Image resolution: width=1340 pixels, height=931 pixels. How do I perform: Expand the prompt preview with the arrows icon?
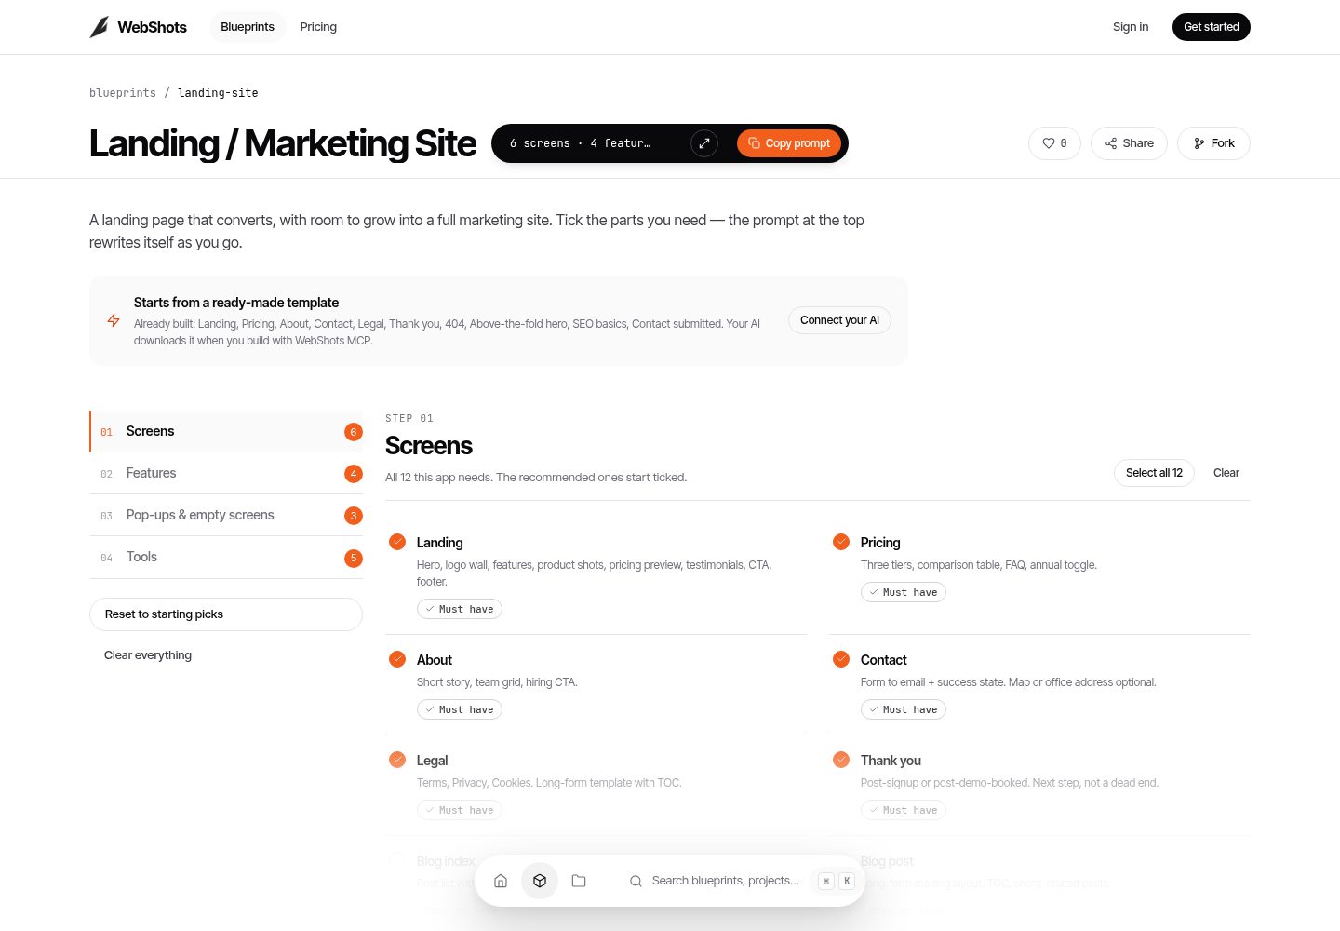coord(704,143)
